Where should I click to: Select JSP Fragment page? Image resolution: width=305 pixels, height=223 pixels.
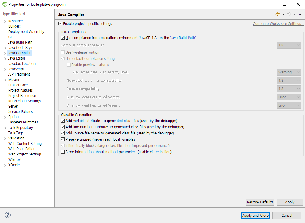pyautogui.click(x=19, y=74)
